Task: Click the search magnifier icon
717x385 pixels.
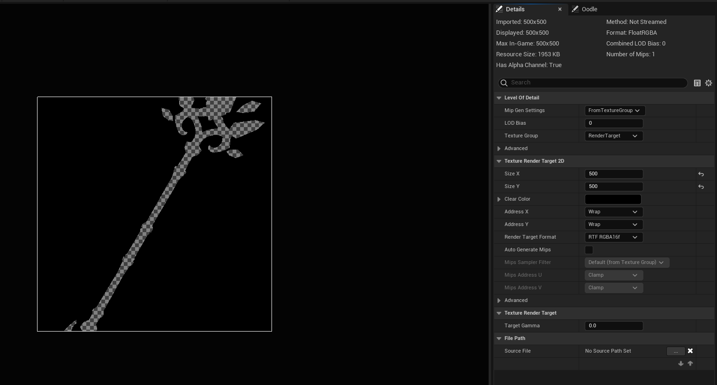Action: (504, 83)
